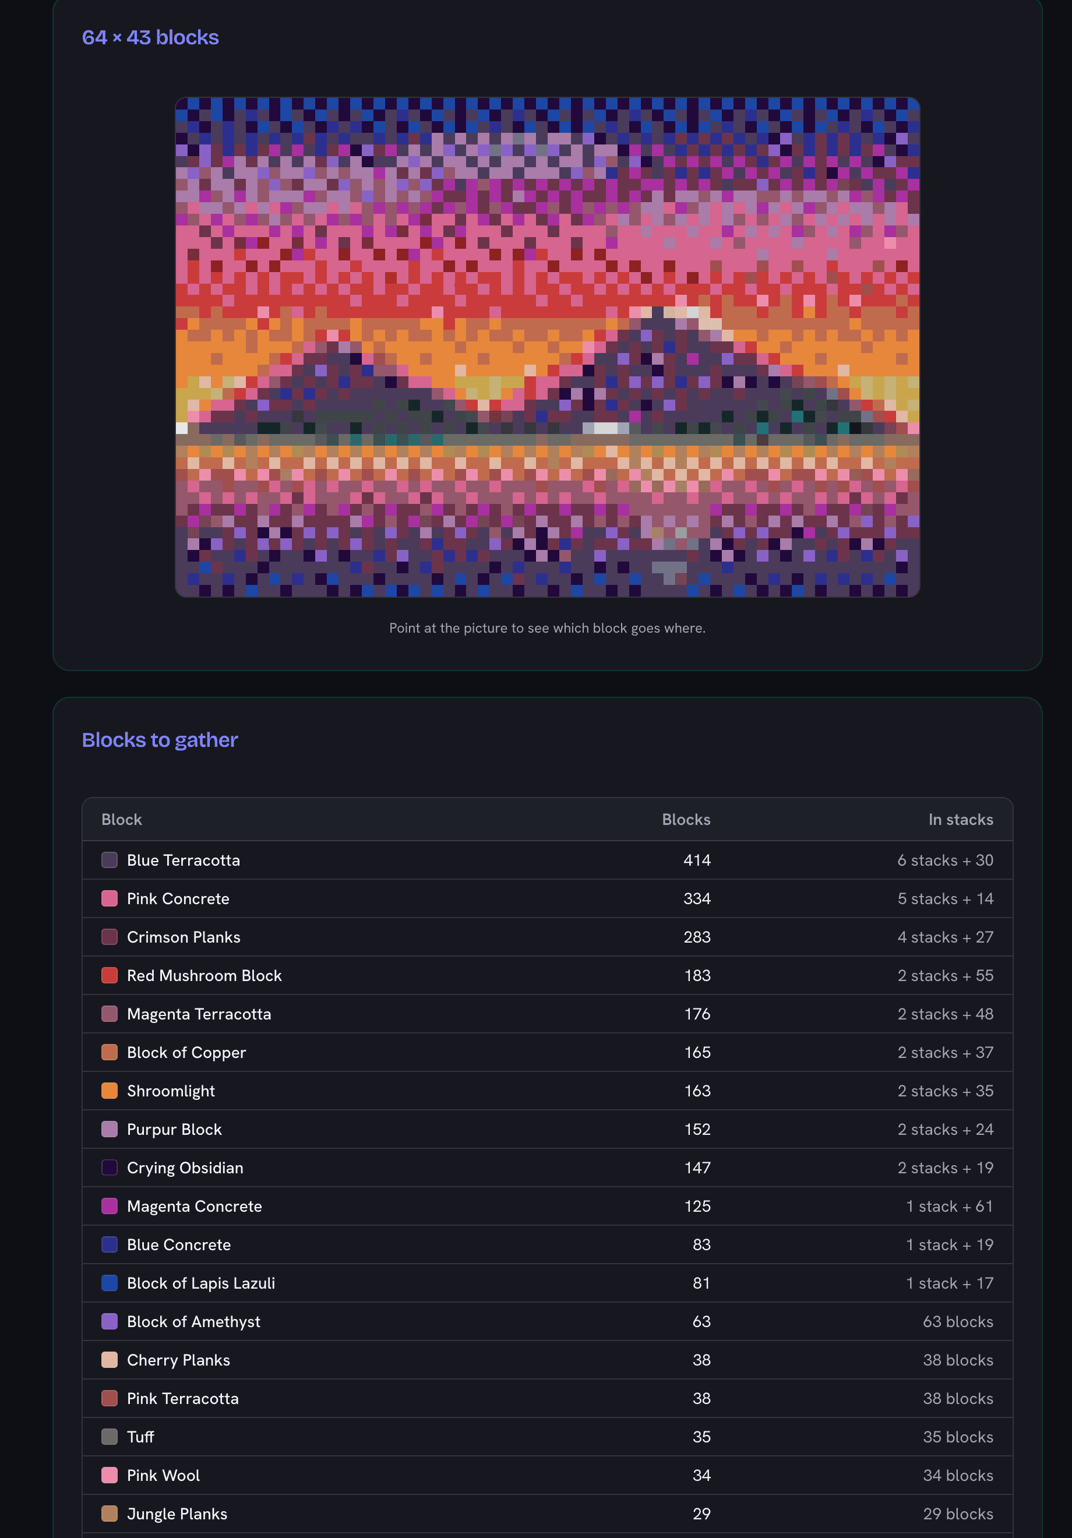This screenshot has height=1538, width=1072.
Task: Select the "Jungle Planks" row name
Action: pos(177,1514)
